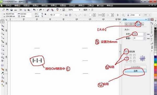Open the 文件 menu
157x95 pixels.
click(x=8, y=5)
